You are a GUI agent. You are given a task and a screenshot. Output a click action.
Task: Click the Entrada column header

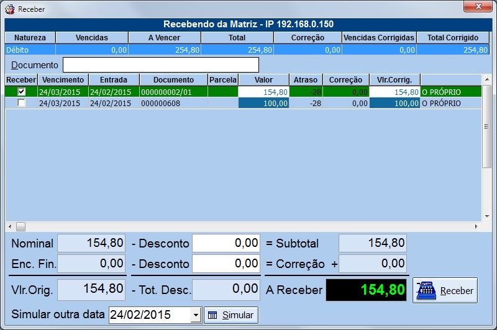pyautogui.click(x=114, y=80)
